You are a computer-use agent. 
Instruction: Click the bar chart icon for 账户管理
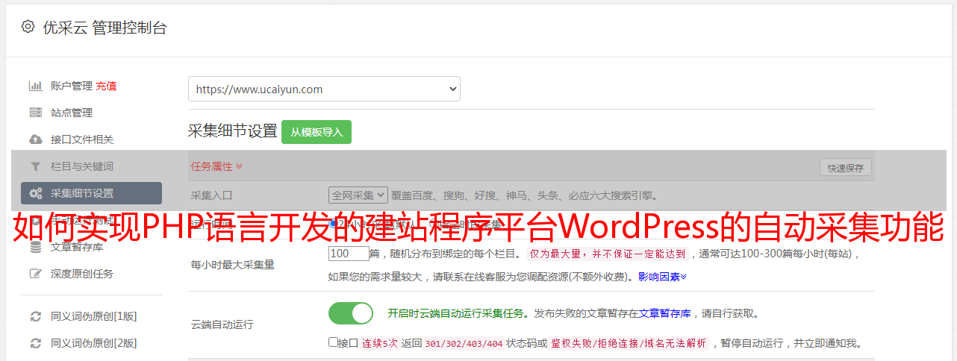(35, 86)
